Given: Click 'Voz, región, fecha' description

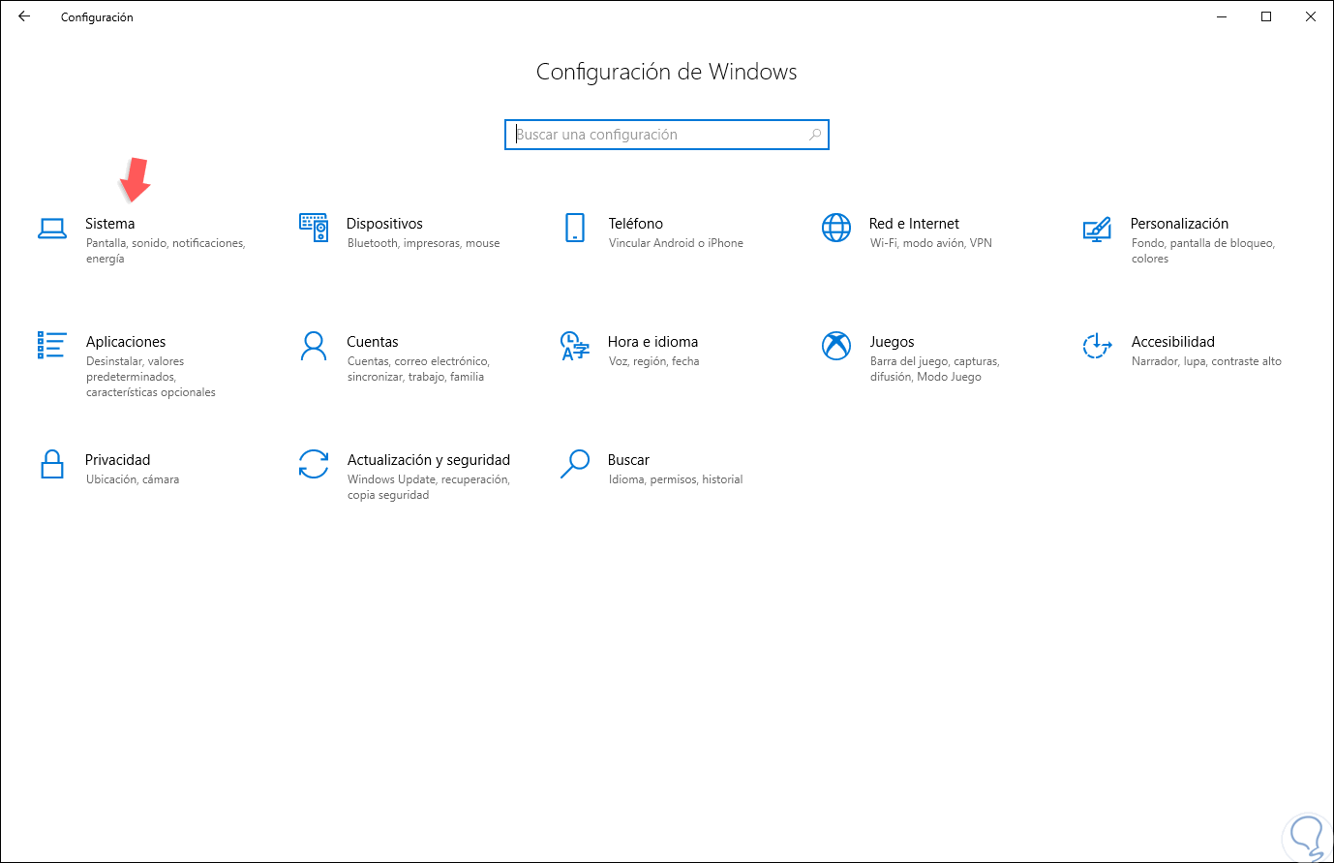Looking at the screenshot, I should pos(654,361).
